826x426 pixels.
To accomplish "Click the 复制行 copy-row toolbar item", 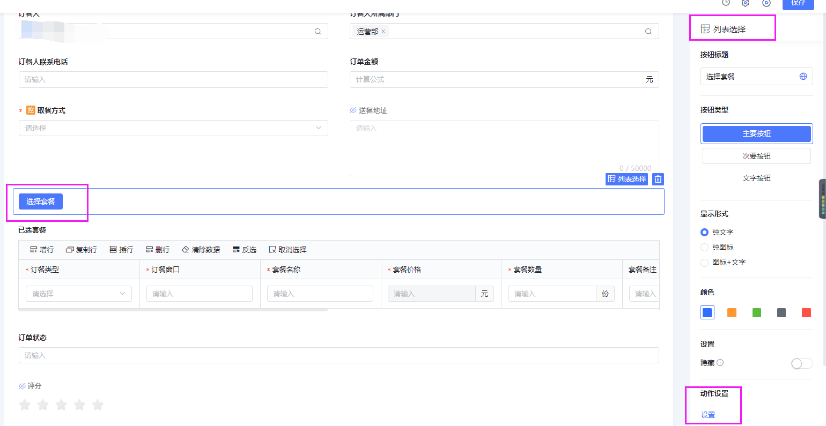I will (x=82, y=250).
